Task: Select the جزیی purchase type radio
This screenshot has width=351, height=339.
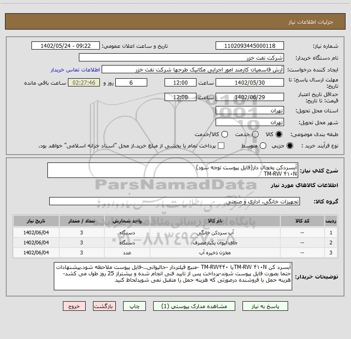Action: (x=289, y=146)
